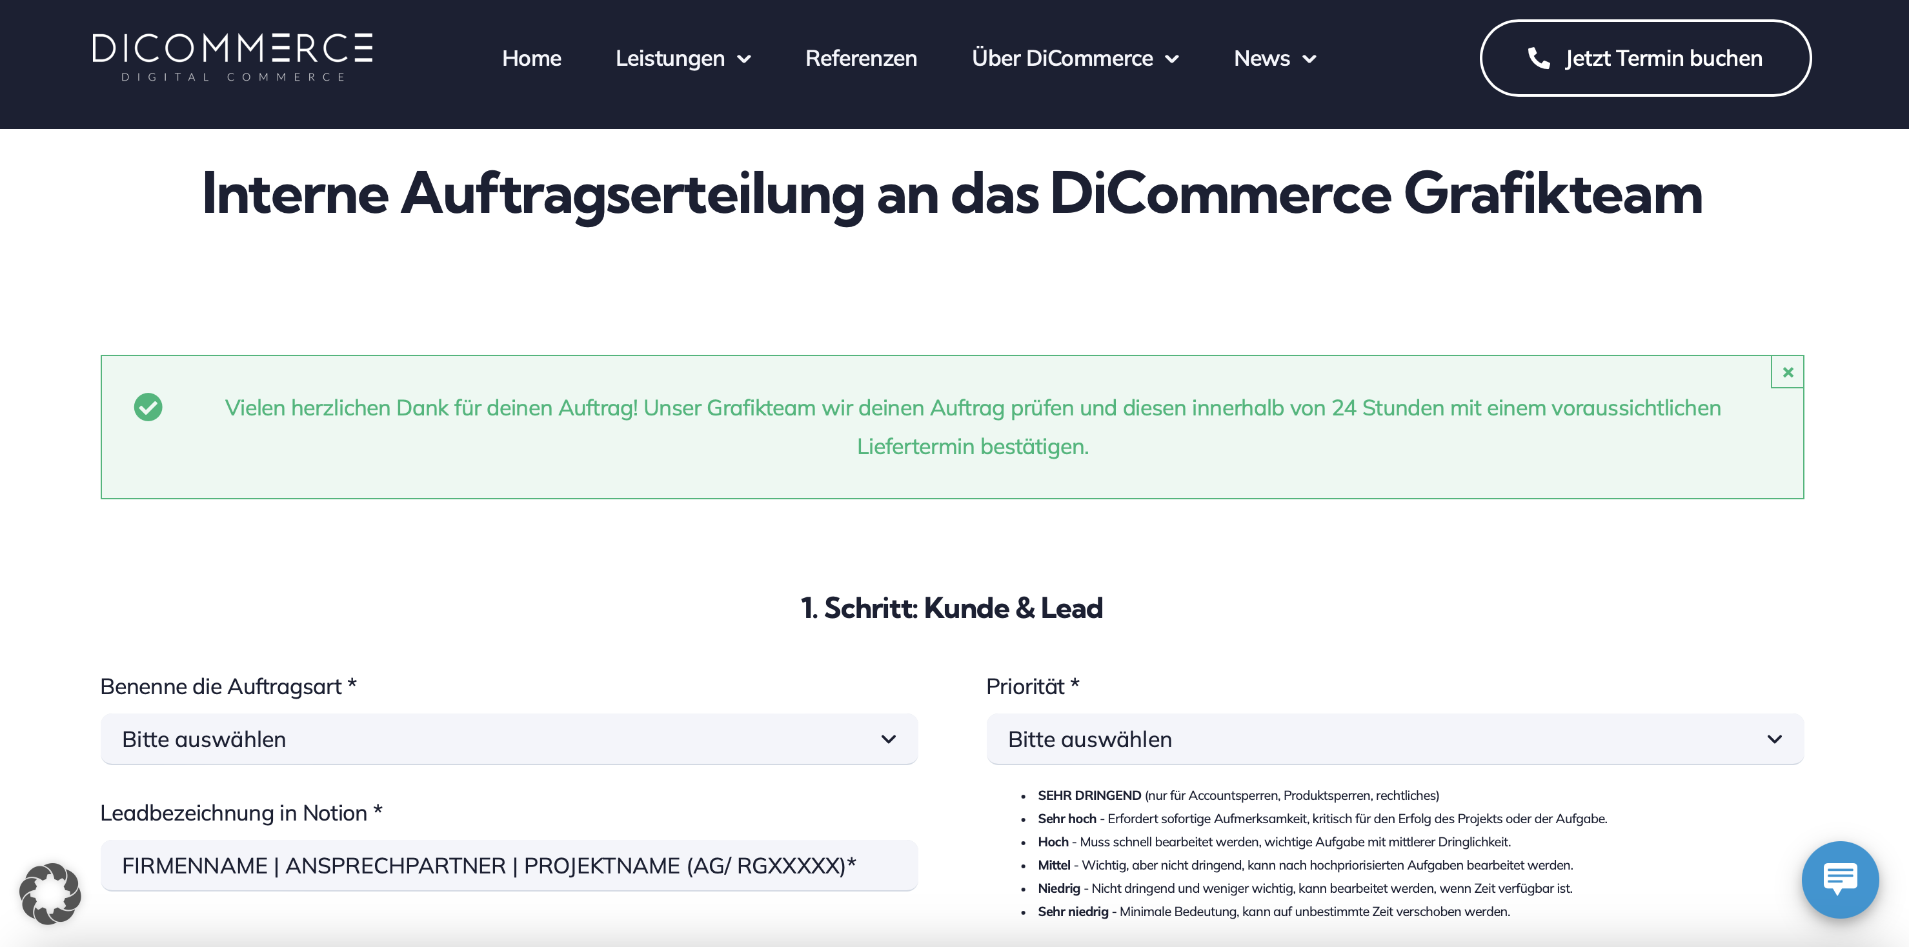Open the cookie settings flower icon
The width and height of the screenshot is (1909, 947).
coord(50,893)
